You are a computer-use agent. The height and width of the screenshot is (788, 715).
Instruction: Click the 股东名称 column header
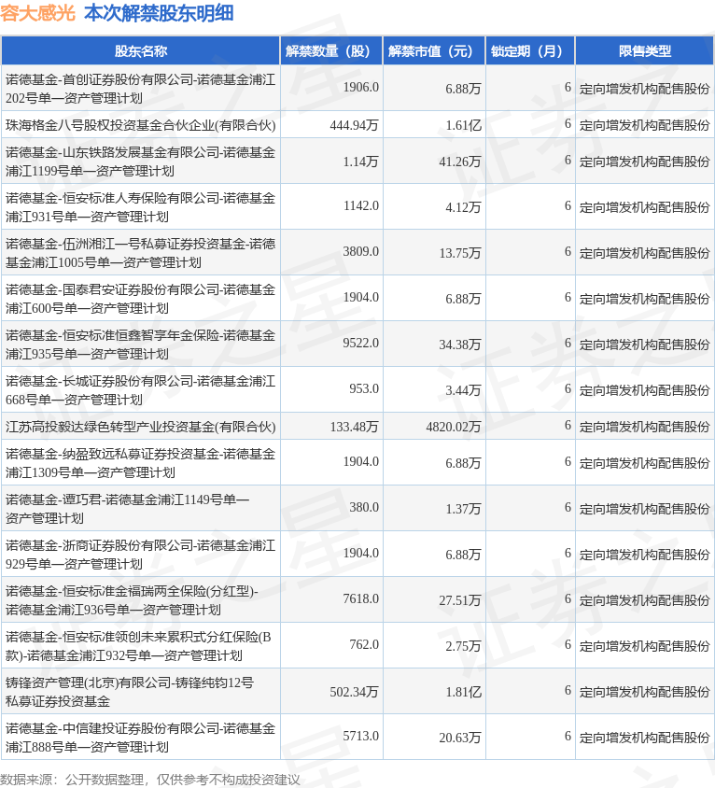click(141, 50)
